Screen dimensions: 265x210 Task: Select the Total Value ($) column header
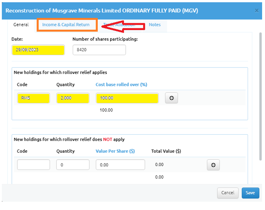166,151
